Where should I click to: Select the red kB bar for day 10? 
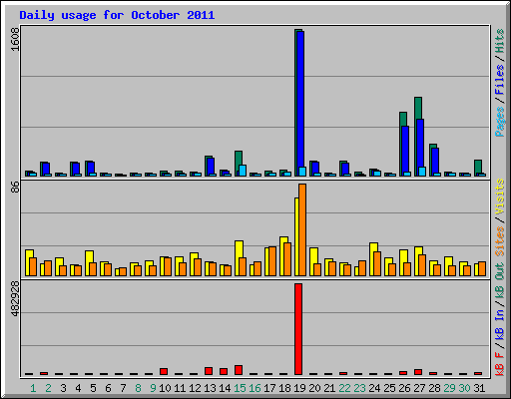click(x=164, y=371)
